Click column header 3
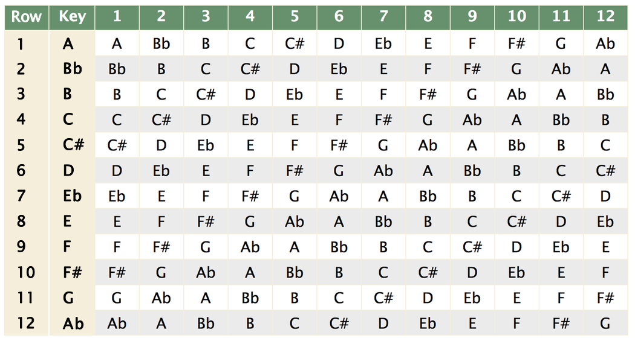 (206, 17)
